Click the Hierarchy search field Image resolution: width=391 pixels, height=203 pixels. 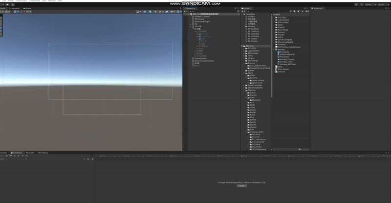click(212, 11)
